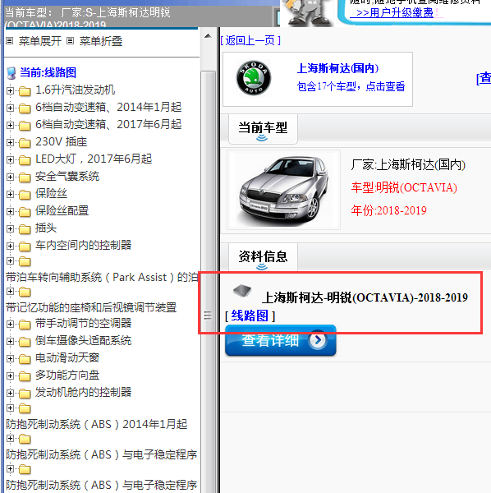Screen dimensions: 491x493
Task: Select 防抱死制动系统（ABS）2014年1月起 entry
Action: pyautogui.click(x=96, y=424)
